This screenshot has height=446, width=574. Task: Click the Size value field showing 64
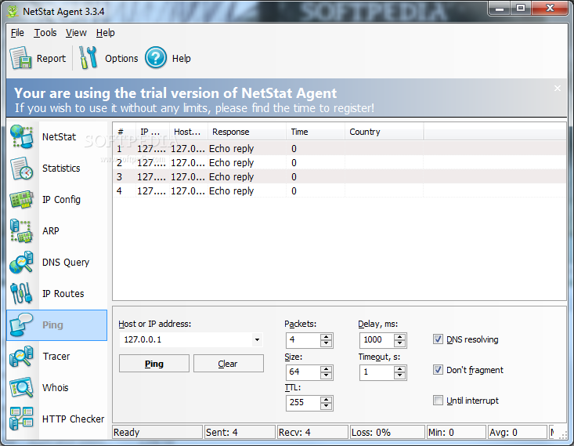303,372
